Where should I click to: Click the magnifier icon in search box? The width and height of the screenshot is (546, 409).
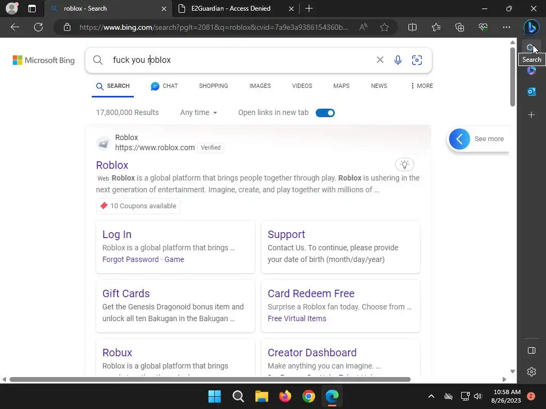click(x=98, y=60)
